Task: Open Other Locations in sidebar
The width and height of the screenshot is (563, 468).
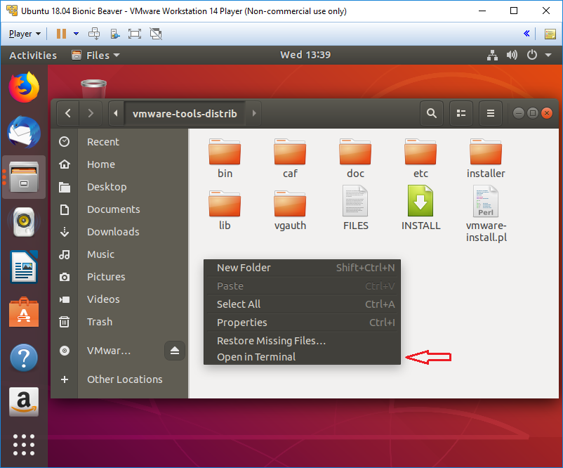Action: tap(119, 379)
